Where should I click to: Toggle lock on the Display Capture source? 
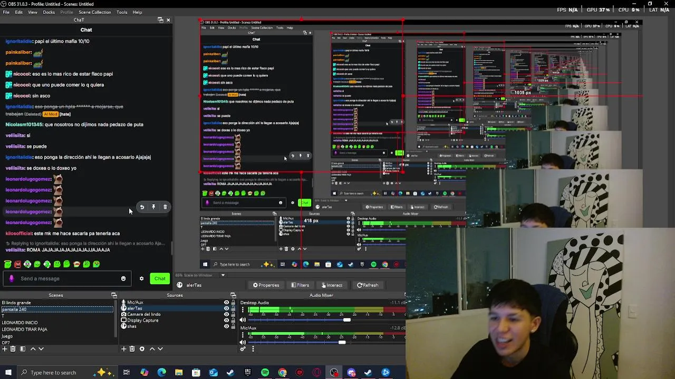[233, 320]
